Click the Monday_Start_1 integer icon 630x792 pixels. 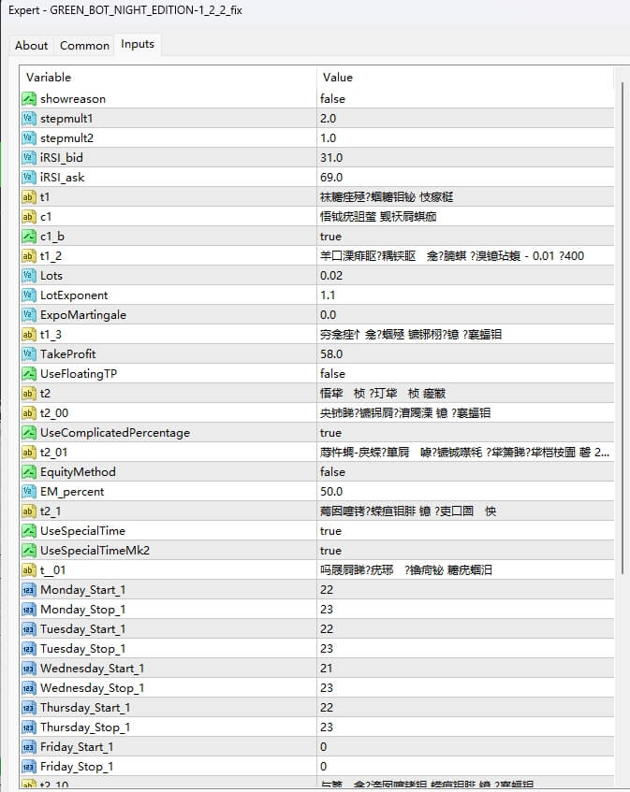(29, 590)
